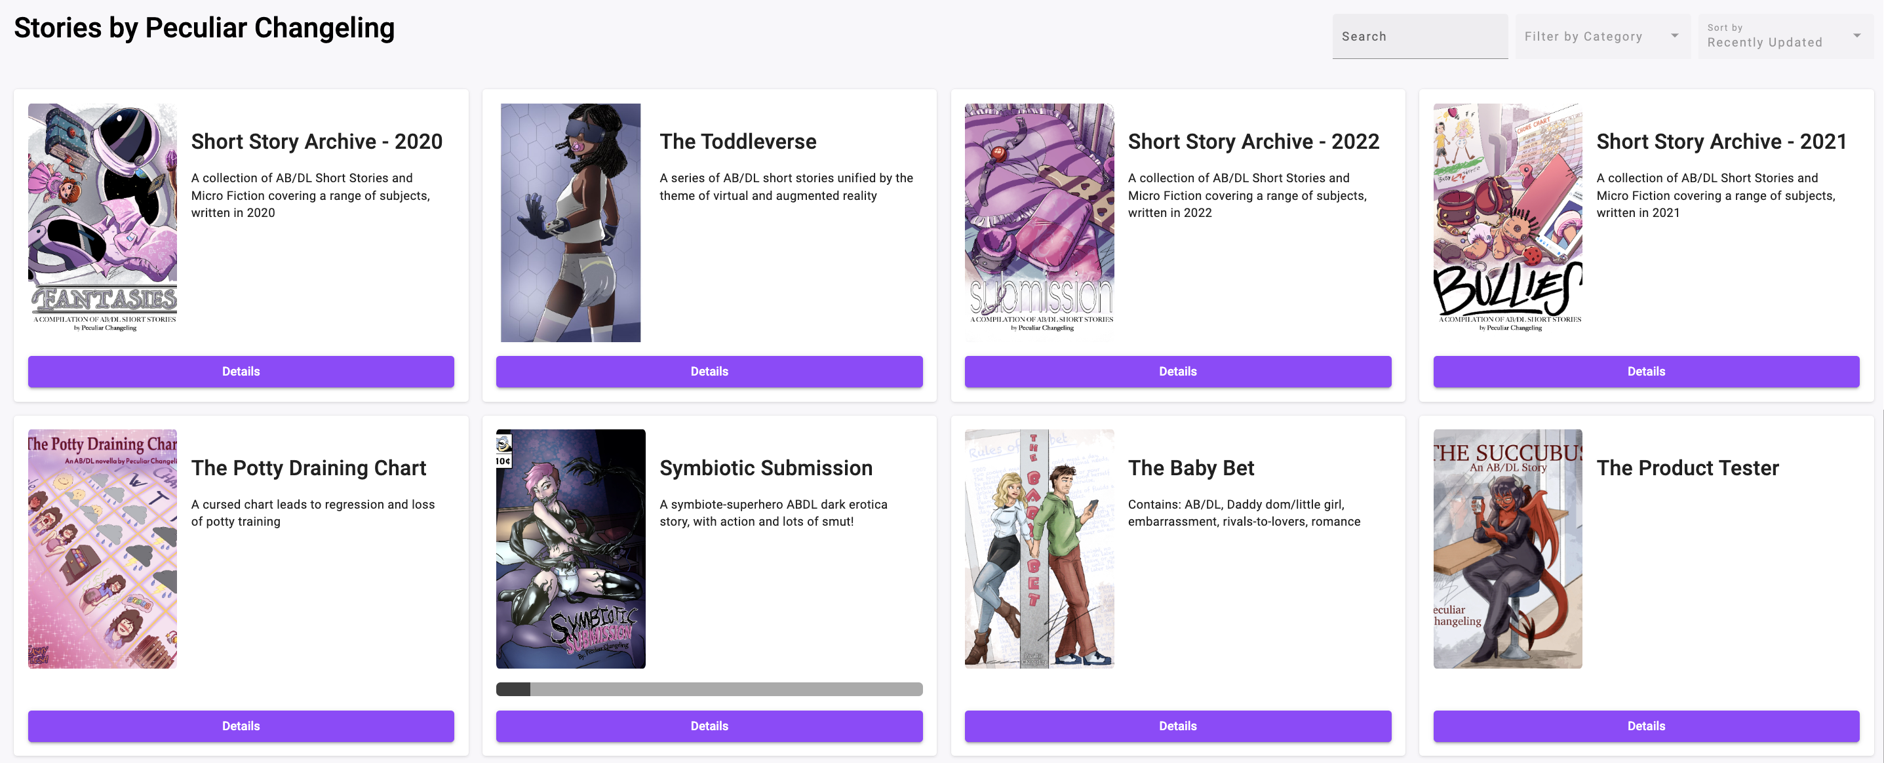Click the Symbiotic Submission title text
This screenshot has width=1884, height=763.
tap(766, 468)
